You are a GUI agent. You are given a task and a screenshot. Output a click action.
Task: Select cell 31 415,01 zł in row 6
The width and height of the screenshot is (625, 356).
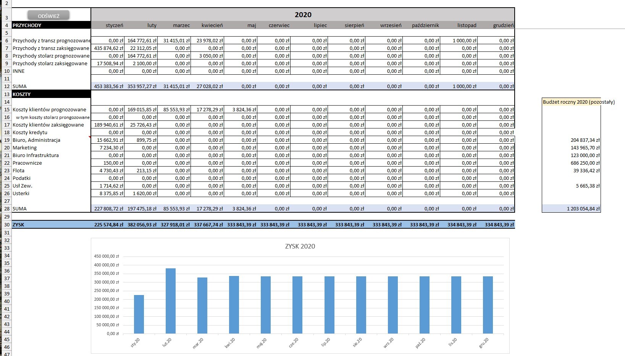[174, 41]
